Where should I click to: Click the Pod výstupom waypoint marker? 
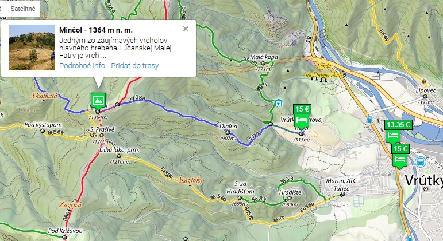(43, 131)
